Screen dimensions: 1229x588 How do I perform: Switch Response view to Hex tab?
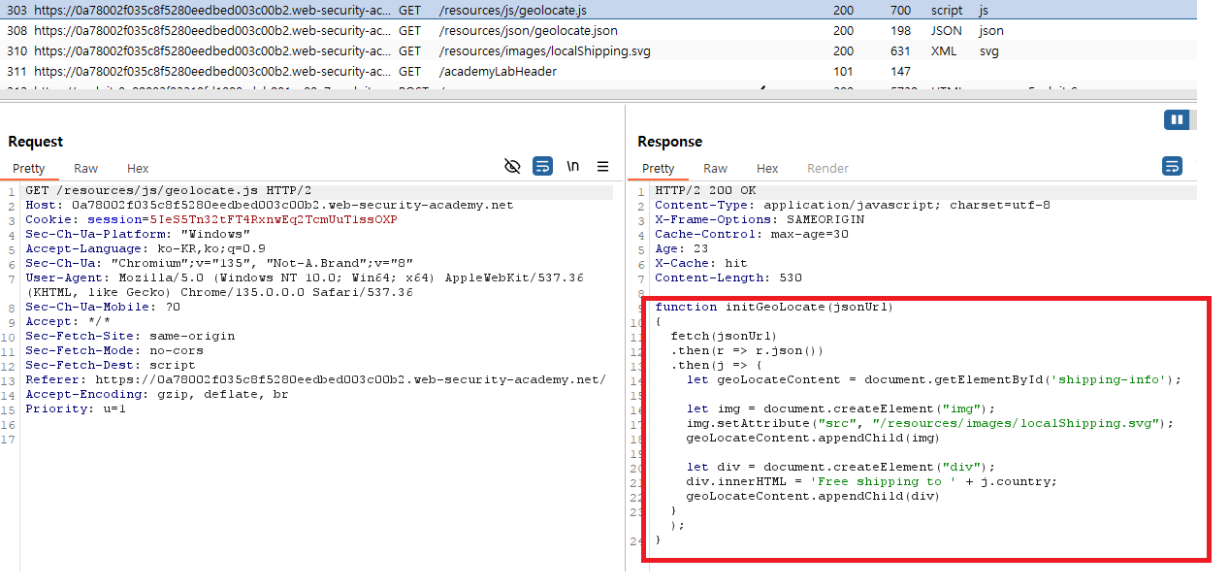tap(767, 169)
